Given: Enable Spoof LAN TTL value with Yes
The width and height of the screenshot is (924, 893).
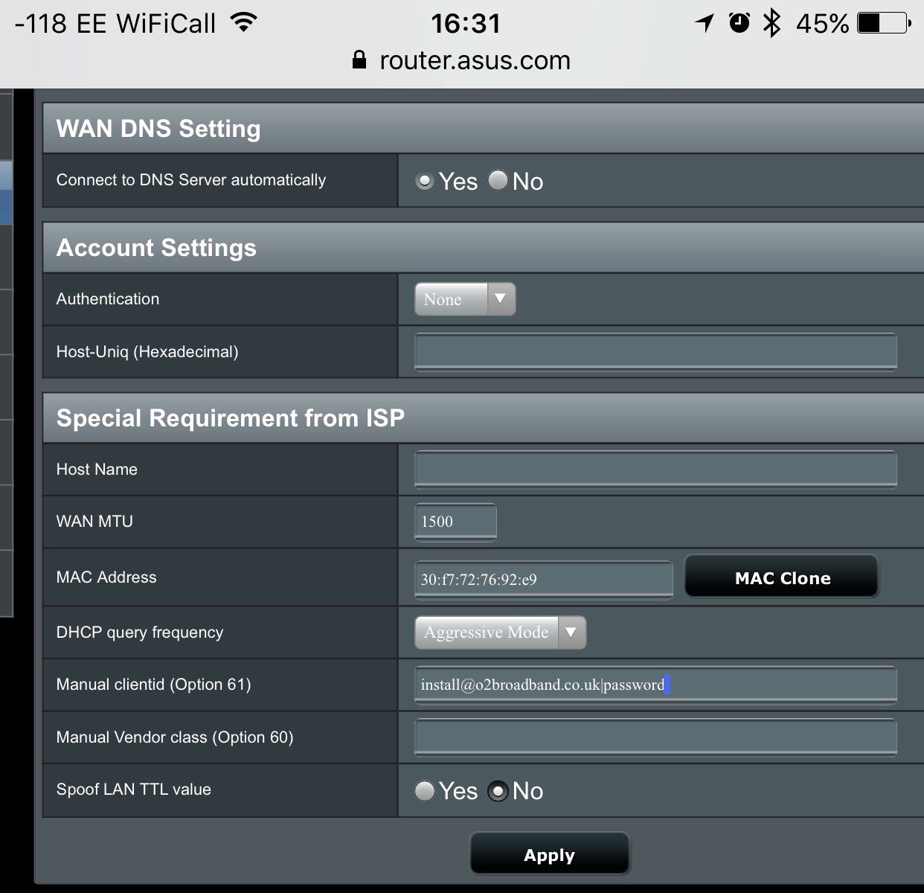Looking at the screenshot, I should (x=425, y=790).
